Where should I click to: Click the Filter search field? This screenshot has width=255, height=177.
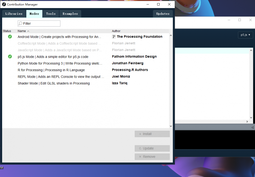(x=39, y=24)
